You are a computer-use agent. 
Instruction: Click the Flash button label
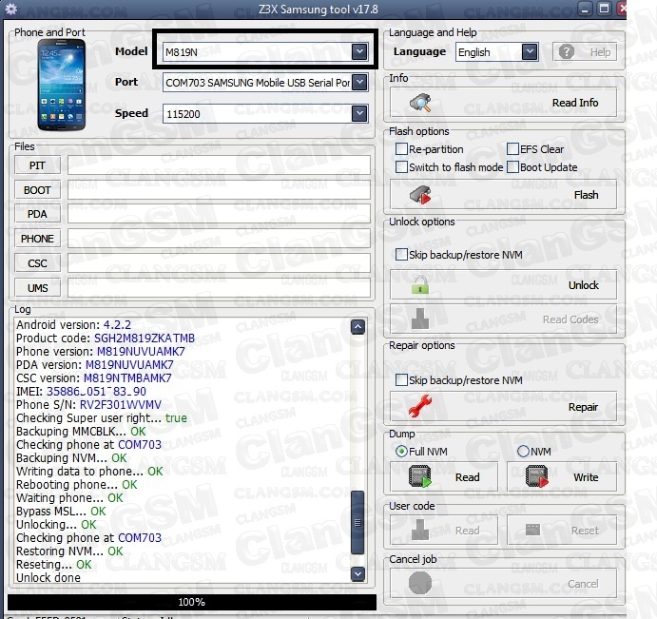(x=587, y=195)
